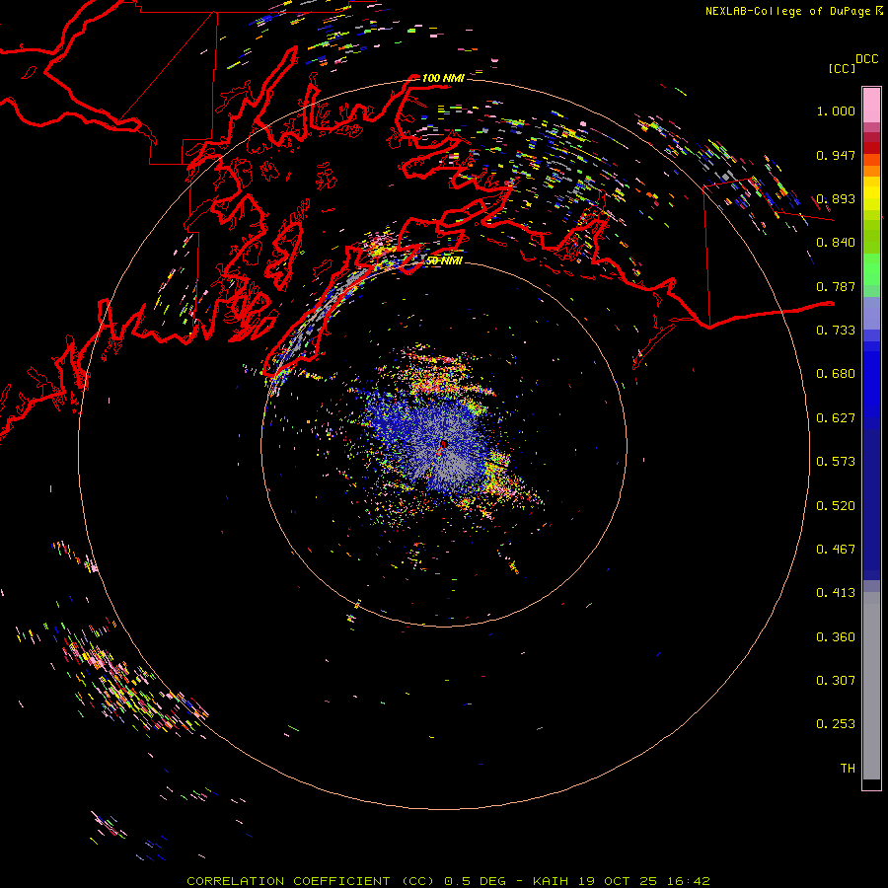Select the 0.253 color scale value
Viewport: 888px width, 888px height.
tap(836, 724)
